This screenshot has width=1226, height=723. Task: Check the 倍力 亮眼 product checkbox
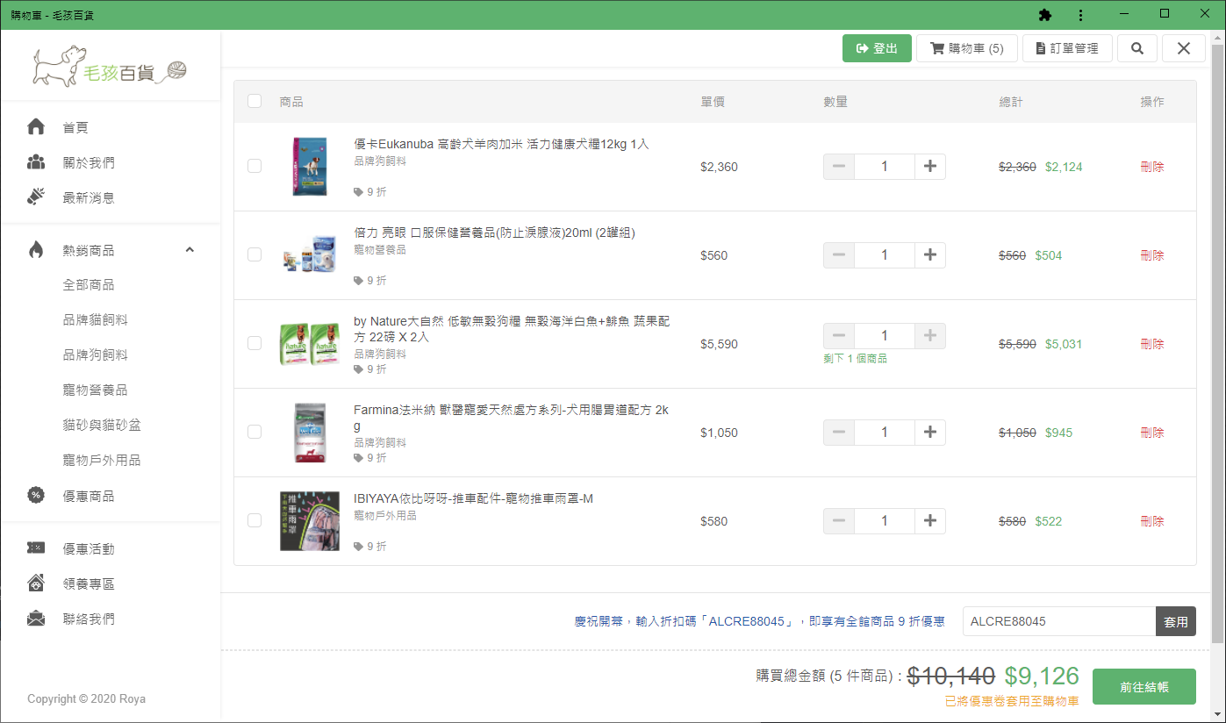255,254
